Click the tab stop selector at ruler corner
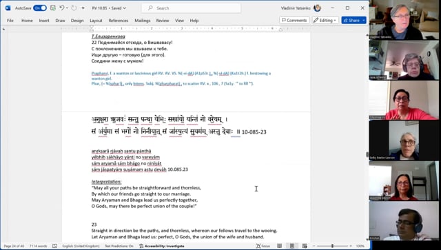The width and height of the screenshot is (441, 250). tap(3, 29)
